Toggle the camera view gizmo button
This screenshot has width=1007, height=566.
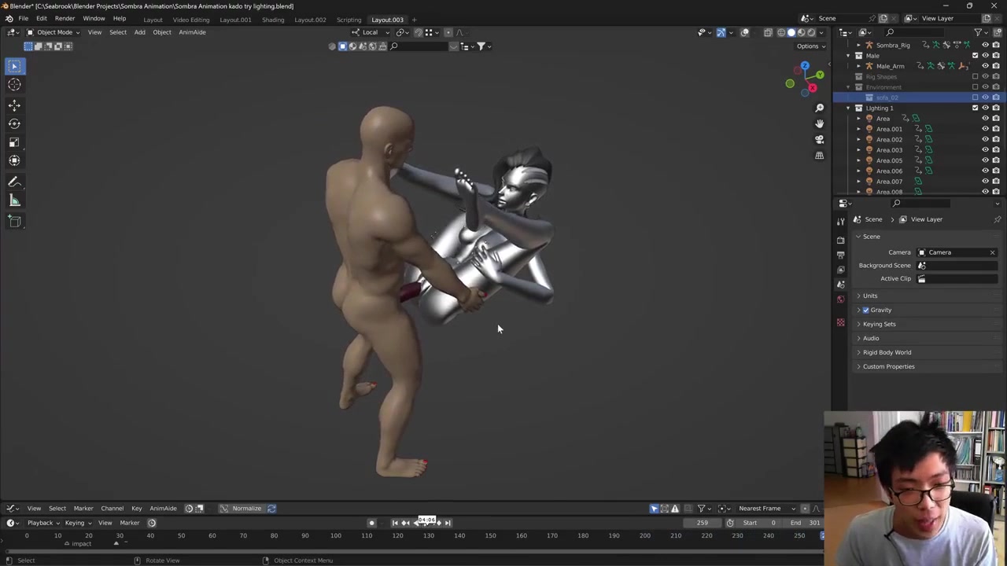[x=819, y=140]
